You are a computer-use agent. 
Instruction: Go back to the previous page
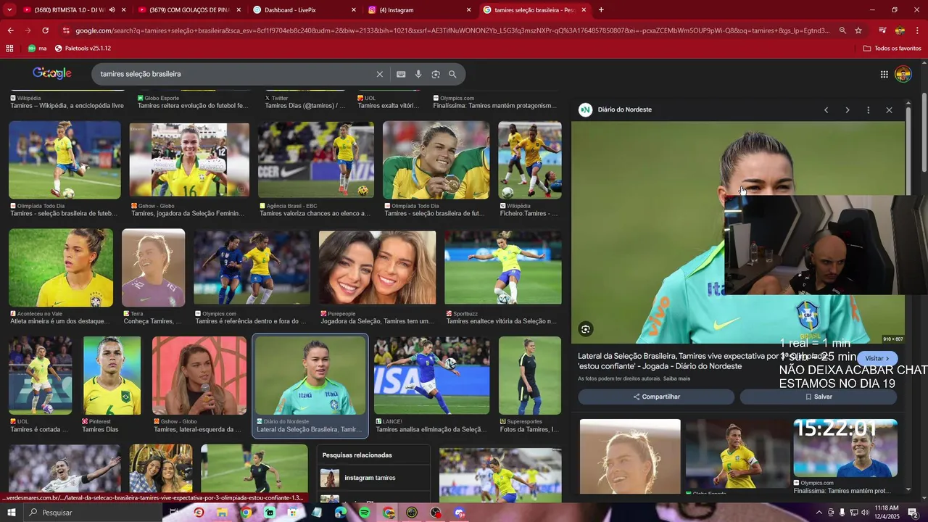pyautogui.click(x=10, y=30)
